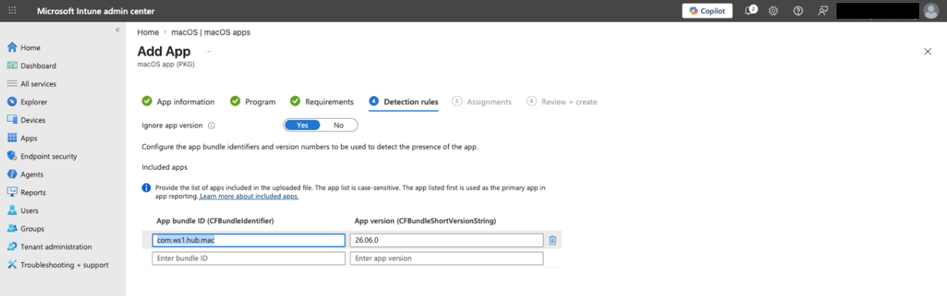This screenshot has height=296, width=947.
Task: Open the user account avatar
Action: 931,11
